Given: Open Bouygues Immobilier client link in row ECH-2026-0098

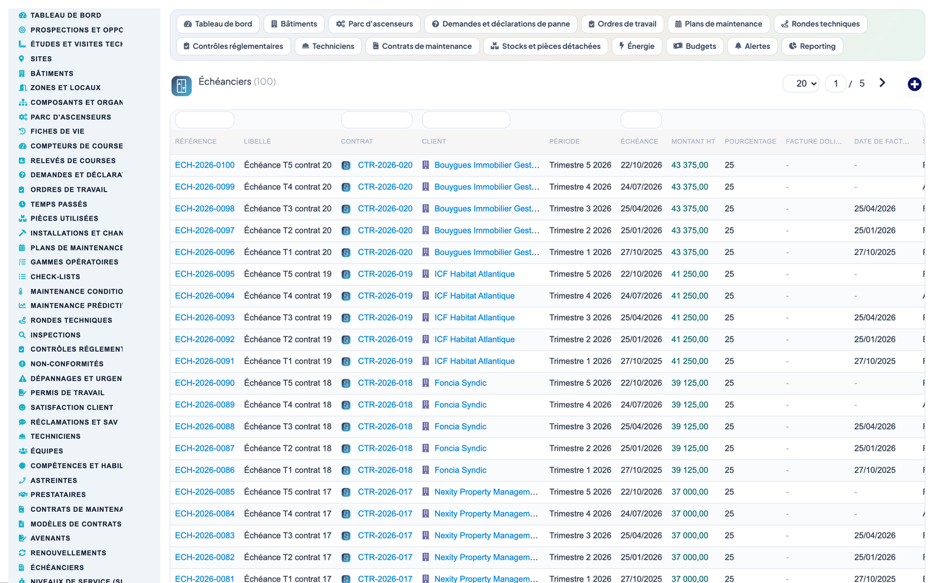Looking at the screenshot, I should pyautogui.click(x=487, y=209).
